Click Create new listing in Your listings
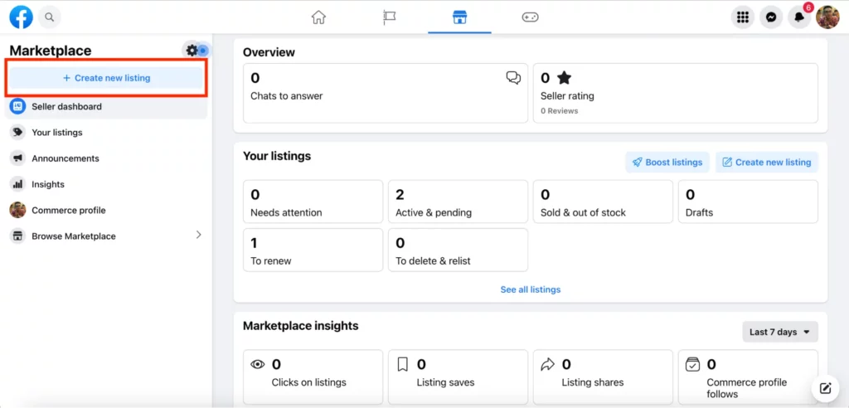Viewport: 849px width, 408px height. tap(767, 162)
